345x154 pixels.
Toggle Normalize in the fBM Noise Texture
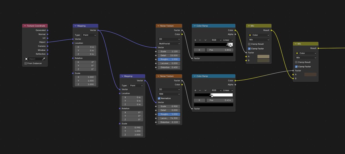point(159,98)
